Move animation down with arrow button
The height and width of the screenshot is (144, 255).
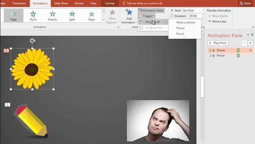coord(250,43)
